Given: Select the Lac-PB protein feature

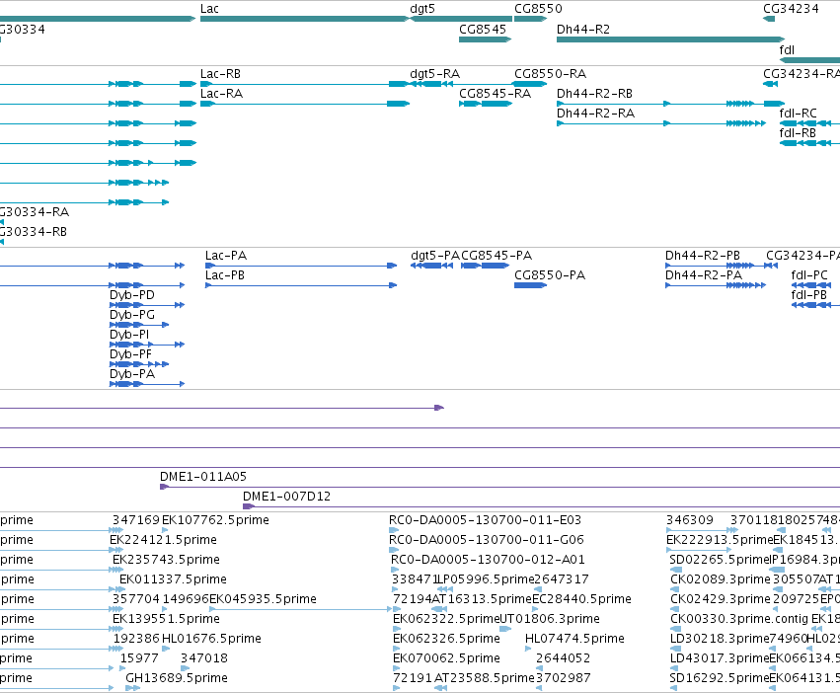Looking at the screenshot, I should pos(301,285).
